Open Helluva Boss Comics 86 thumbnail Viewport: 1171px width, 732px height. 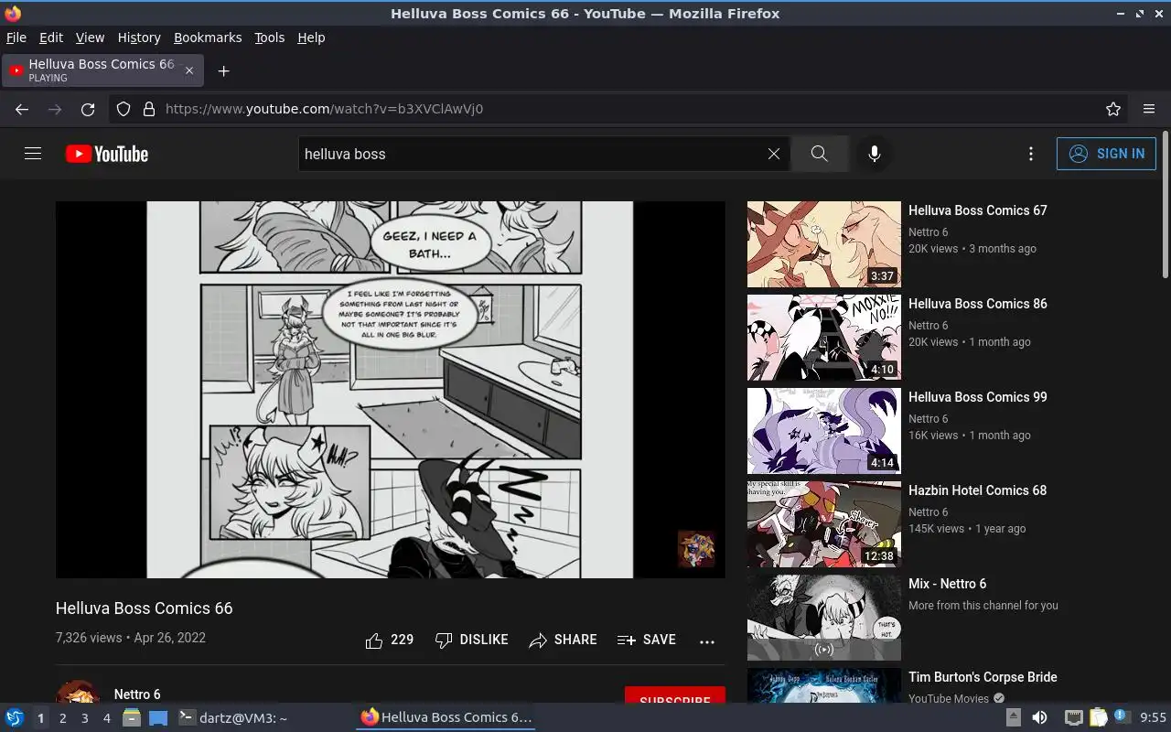click(x=824, y=338)
